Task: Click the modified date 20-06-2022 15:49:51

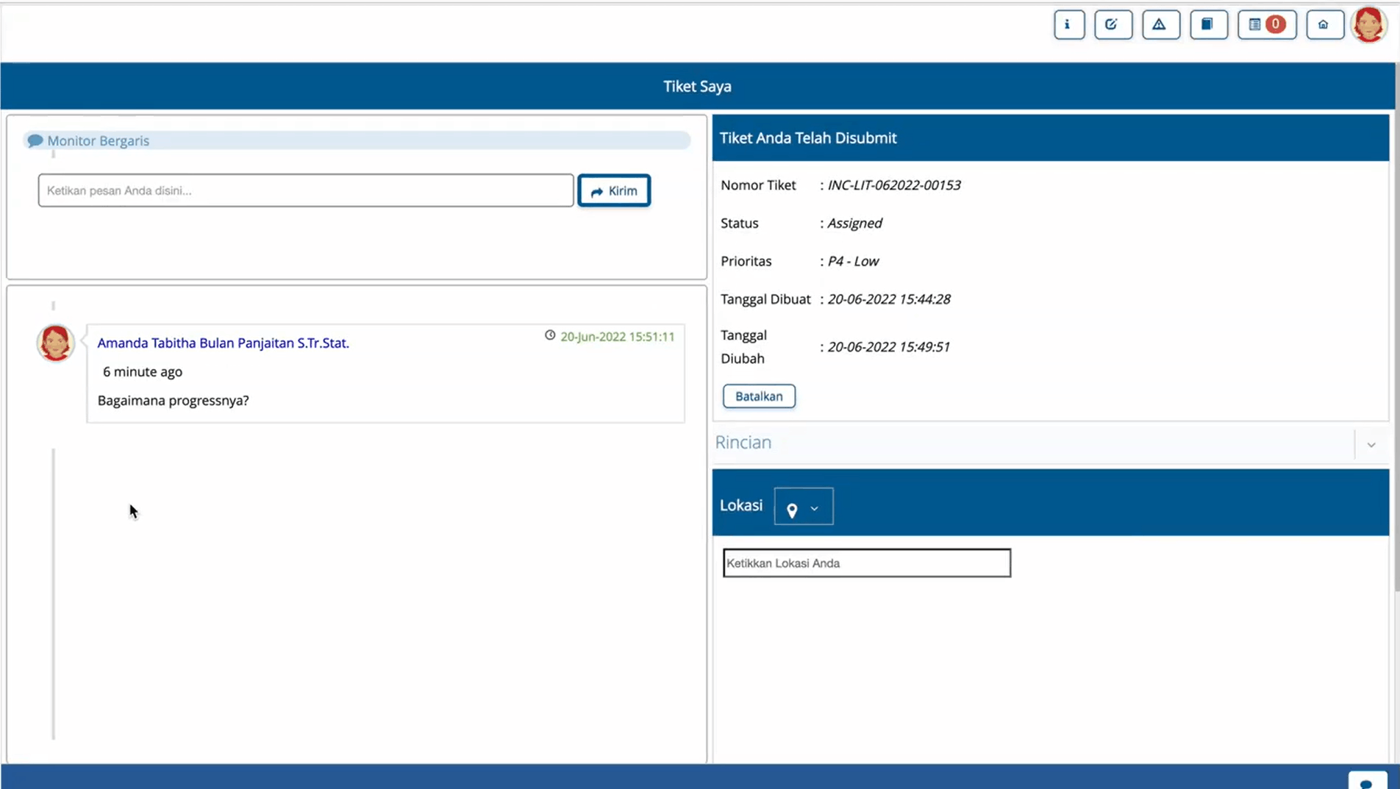Action: (888, 347)
